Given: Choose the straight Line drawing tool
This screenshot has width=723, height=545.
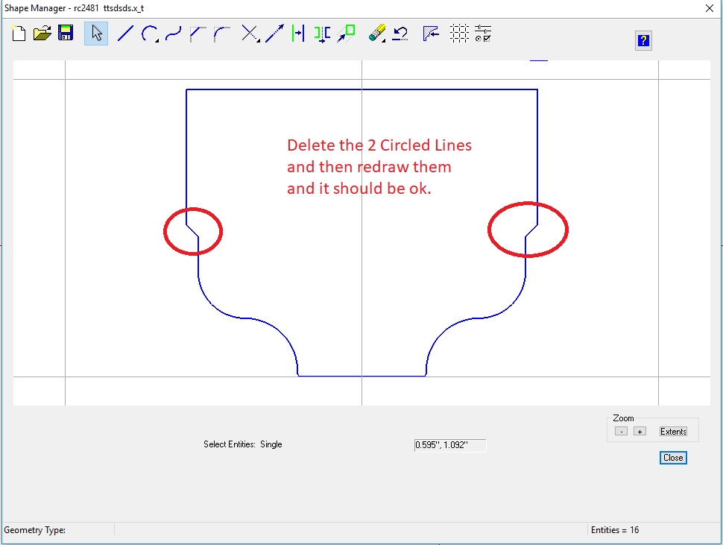Looking at the screenshot, I should pos(125,34).
